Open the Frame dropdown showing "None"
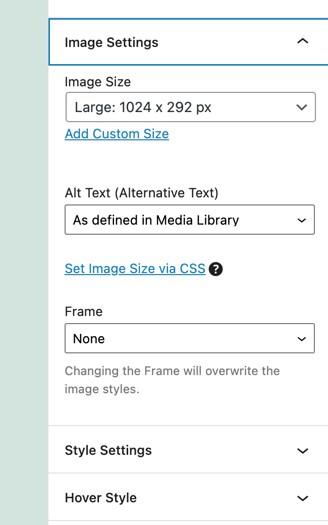Viewport: 328px width, 525px height. click(189, 338)
